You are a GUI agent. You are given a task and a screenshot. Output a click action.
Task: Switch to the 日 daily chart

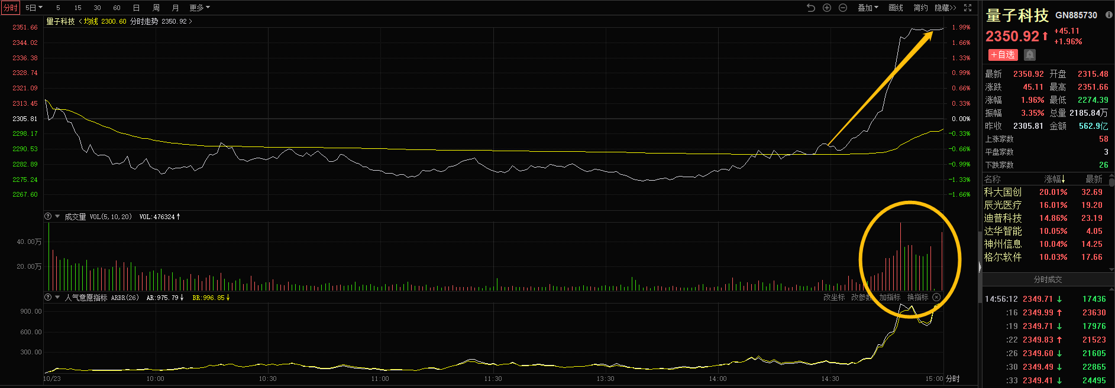(136, 8)
